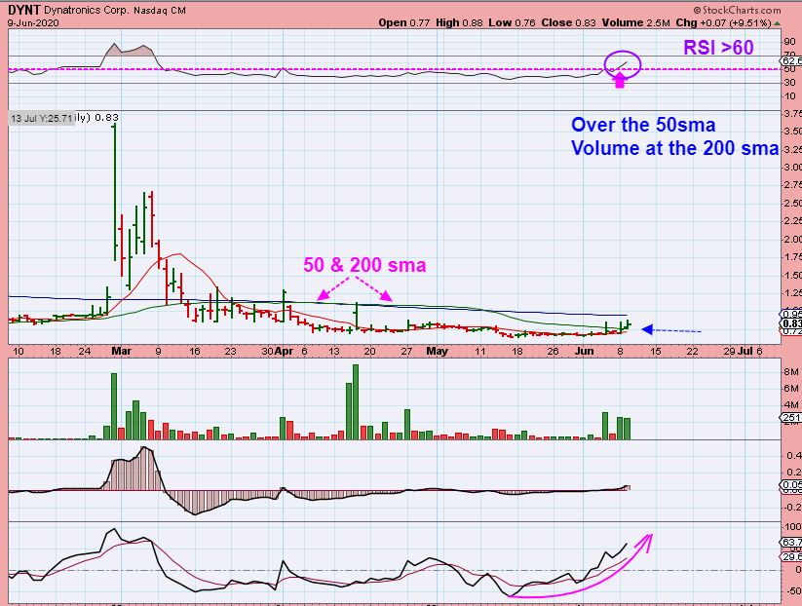Viewport: 802px width, 606px height.
Task: Click the 3.50 price axis label
Action: [792, 132]
